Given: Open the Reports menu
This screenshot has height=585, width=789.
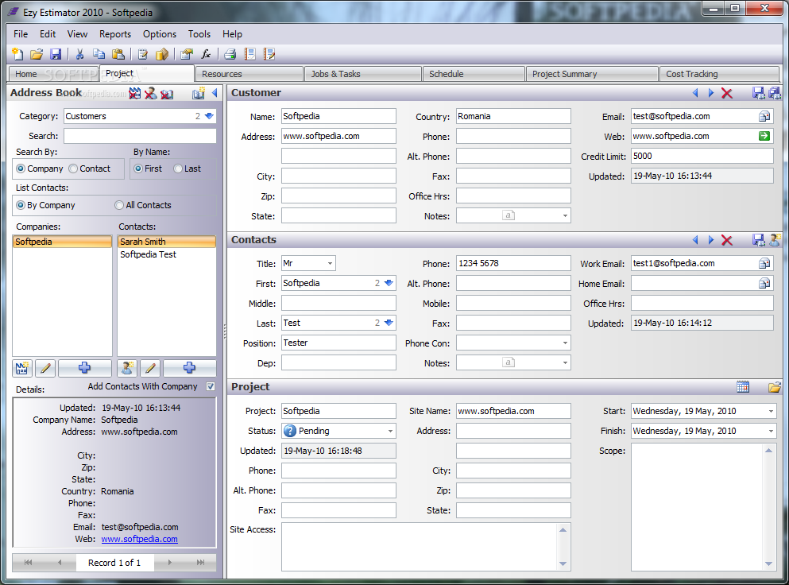Looking at the screenshot, I should 114,34.
